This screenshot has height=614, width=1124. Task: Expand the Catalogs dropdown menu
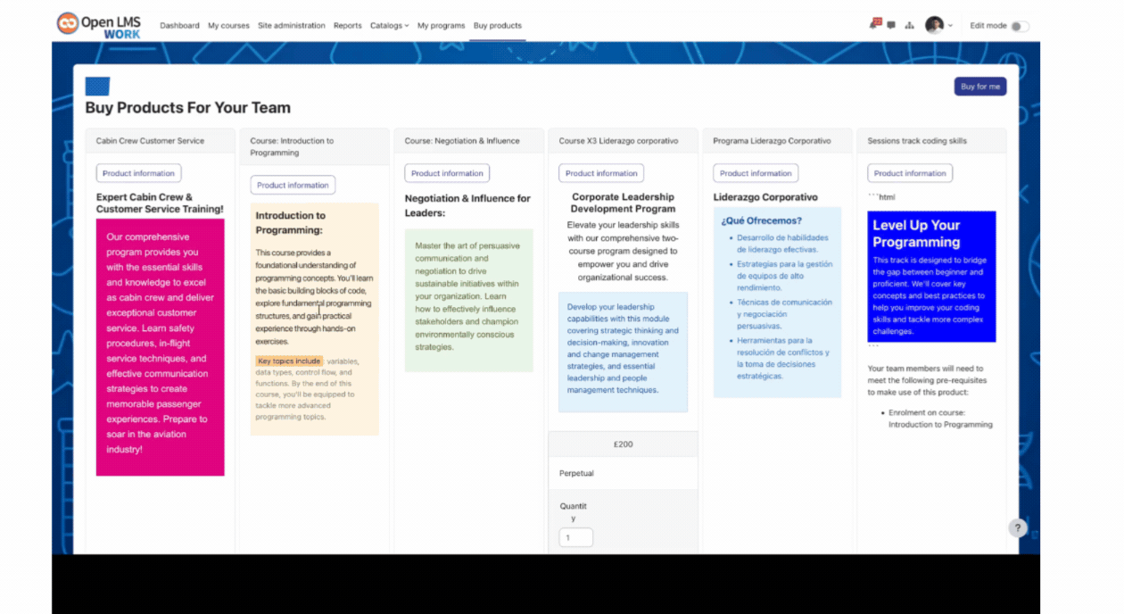(x=389, y=26)
